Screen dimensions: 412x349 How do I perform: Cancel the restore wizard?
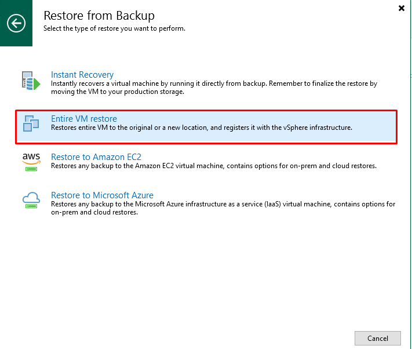pos(378,338)
